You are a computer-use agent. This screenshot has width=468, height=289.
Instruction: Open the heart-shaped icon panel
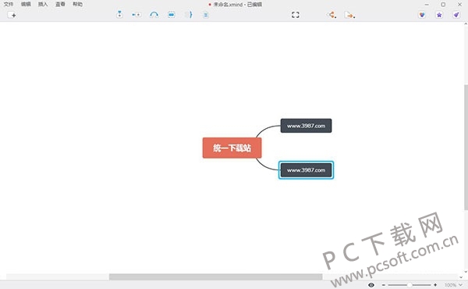coord(422,15)
